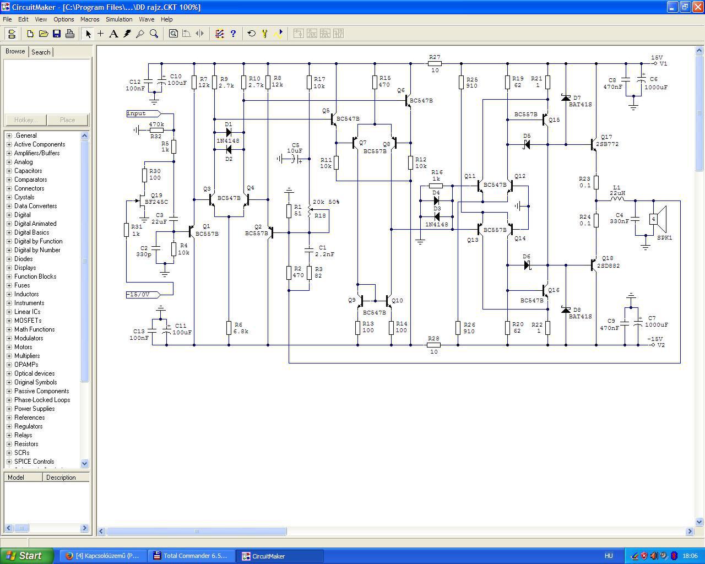Expand the Active Components category
This screenshot has height=564, width=705.
pos(9,144)
